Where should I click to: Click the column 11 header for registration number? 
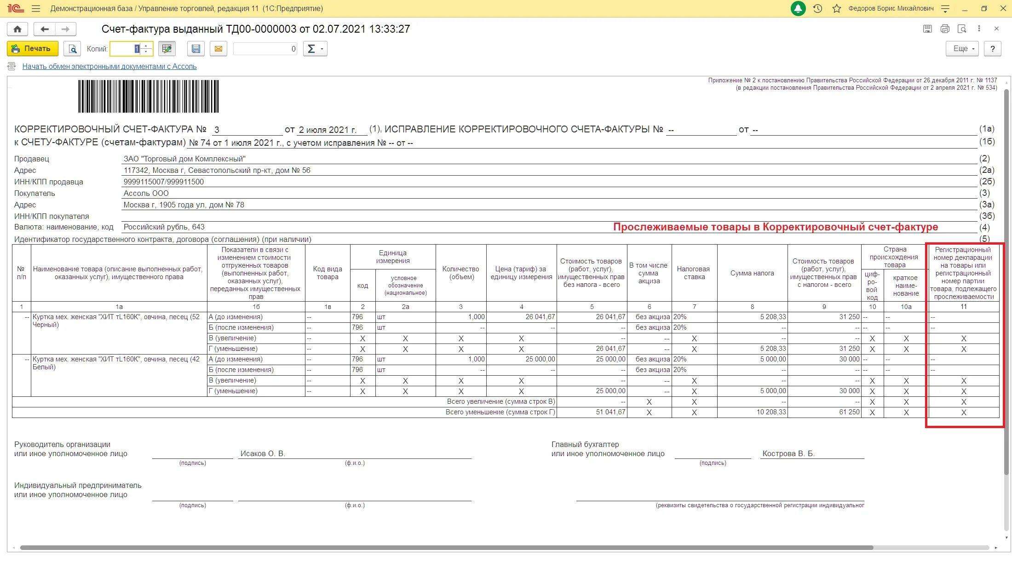click(963, 273)
